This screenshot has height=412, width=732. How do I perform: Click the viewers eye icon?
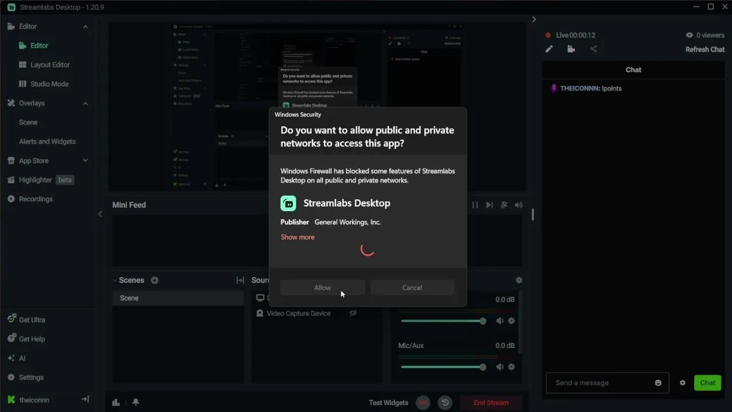point(690,35)
